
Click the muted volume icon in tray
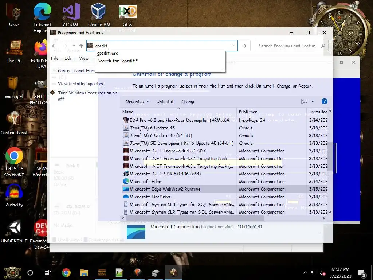322,273
